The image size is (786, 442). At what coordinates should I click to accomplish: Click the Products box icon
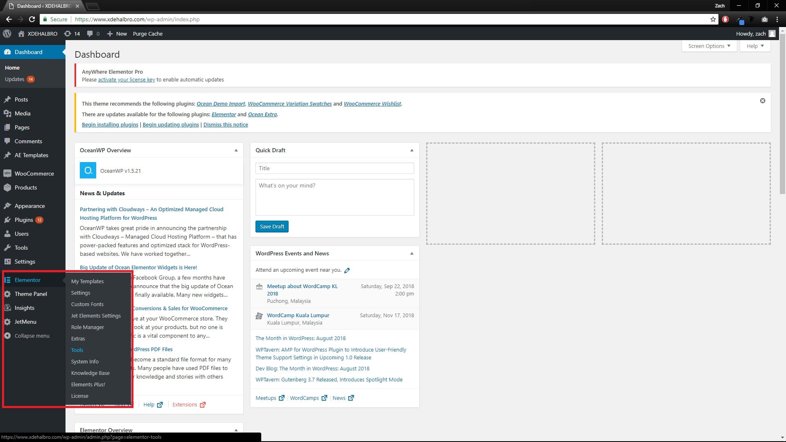(x=7, y=187)
